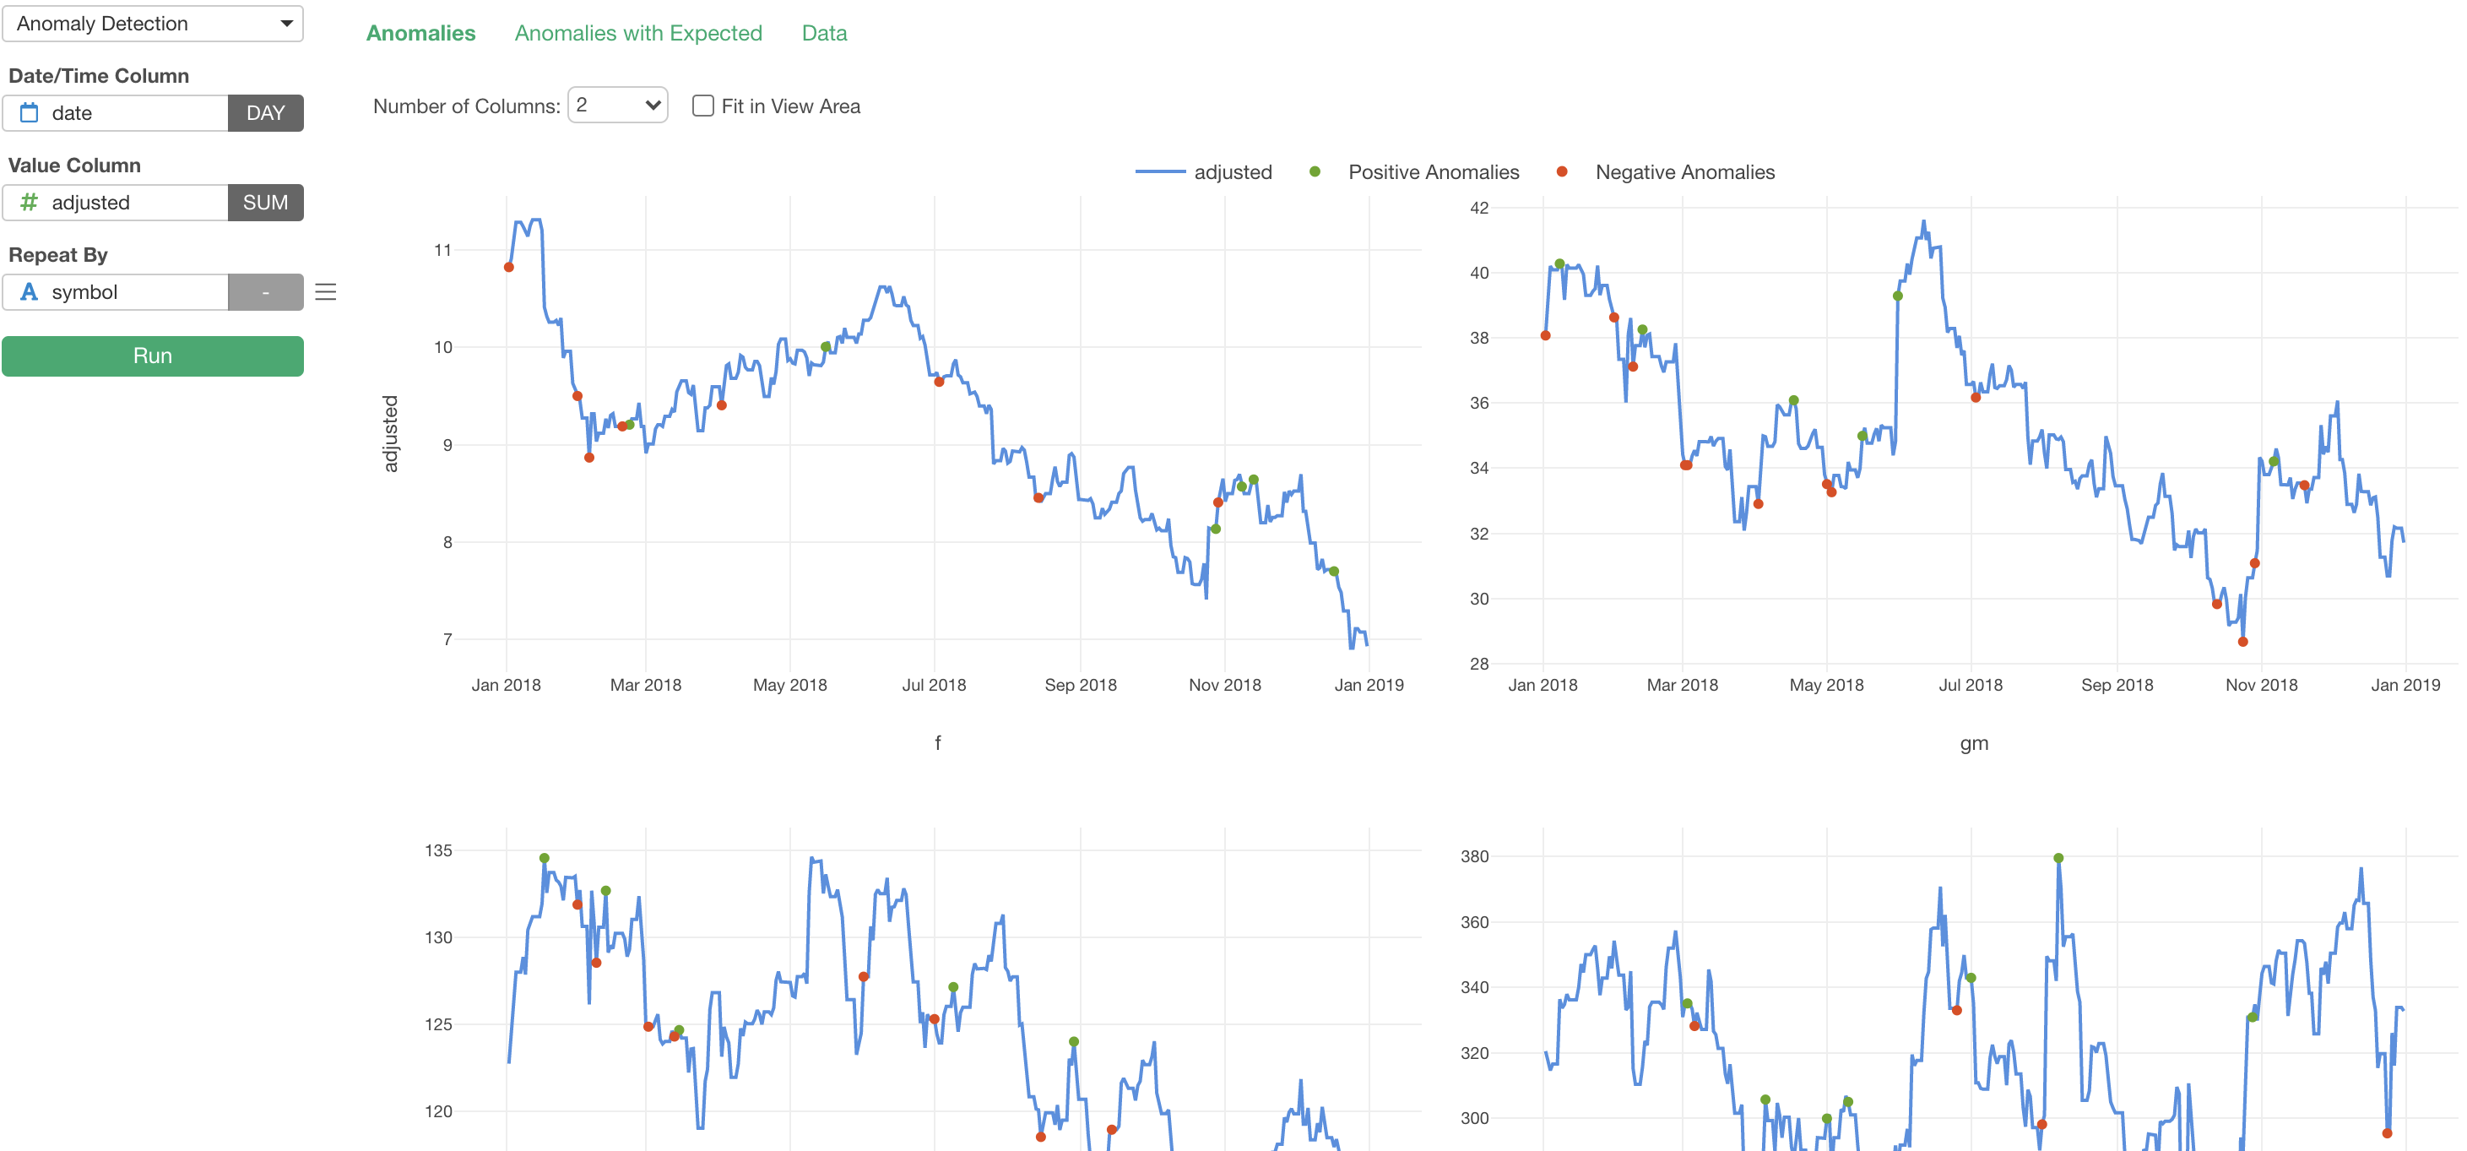Viewport: 2467px width, 1151px height.
Task: Change the SUM aggregation function
Action: pos(265,202)
